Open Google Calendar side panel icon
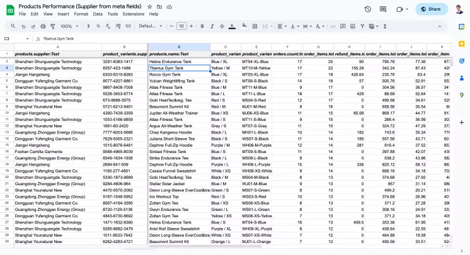 pos(462,26)
